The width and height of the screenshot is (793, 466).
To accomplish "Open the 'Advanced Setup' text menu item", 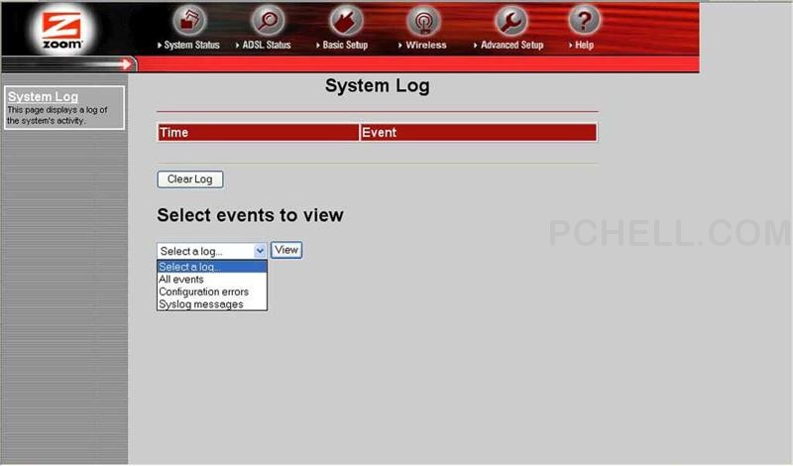I will tap(511, 46).
